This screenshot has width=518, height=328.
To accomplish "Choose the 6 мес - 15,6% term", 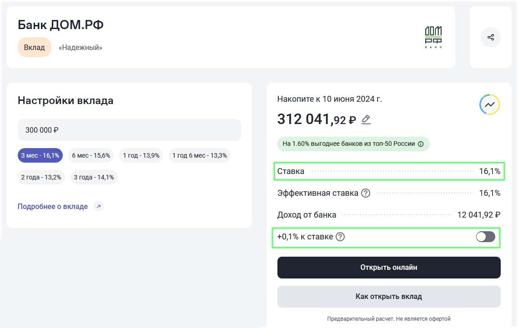I will click(91, 155).
